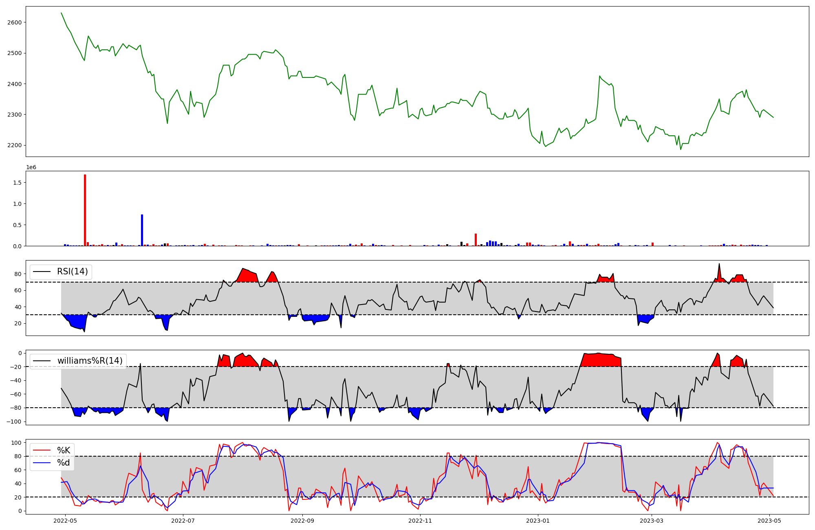The width and height of the screenshot is (815, 530).
Task: Select the %d legend entry text
Action: point(64,463)
